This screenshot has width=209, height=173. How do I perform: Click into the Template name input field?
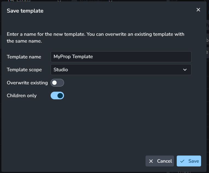pyautogui.click(x=121, y=57)
